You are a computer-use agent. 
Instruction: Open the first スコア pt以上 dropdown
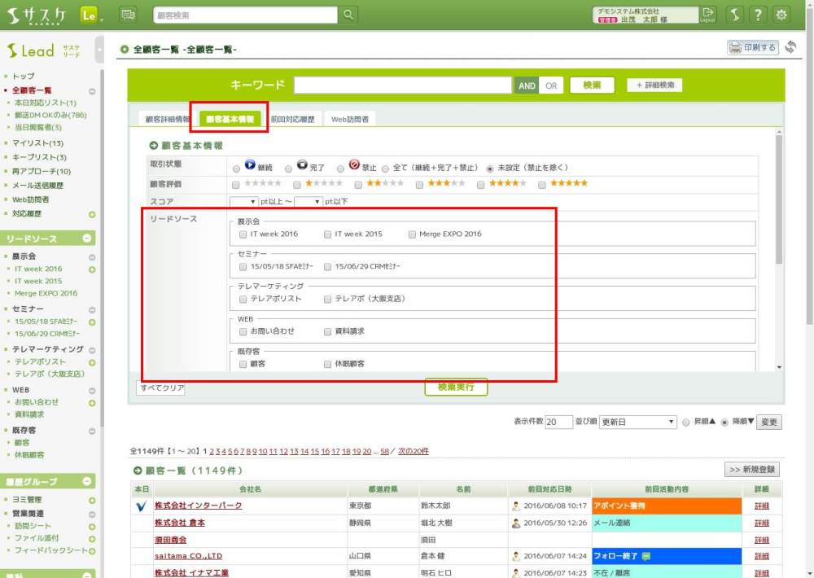click(x=243, y=201)
